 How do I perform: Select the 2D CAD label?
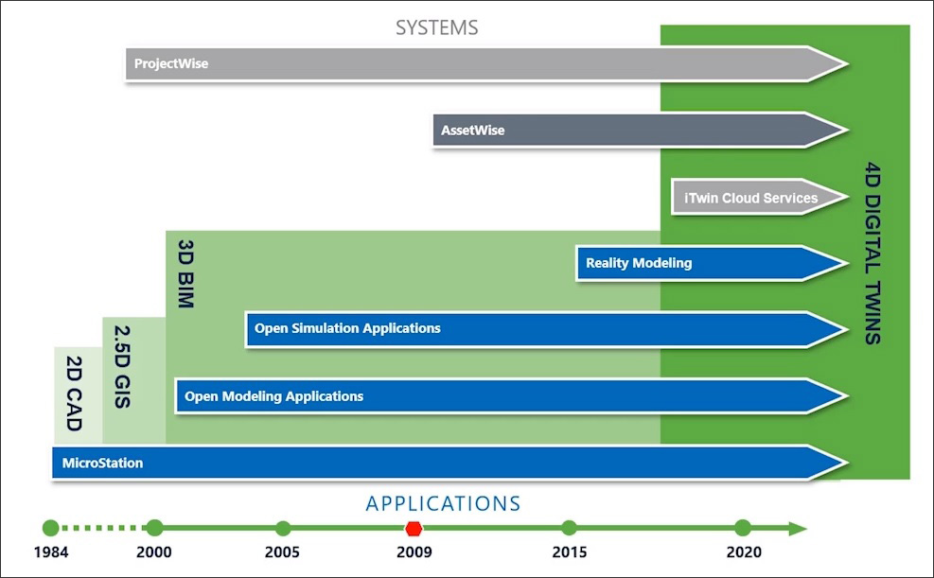point(74,394)
